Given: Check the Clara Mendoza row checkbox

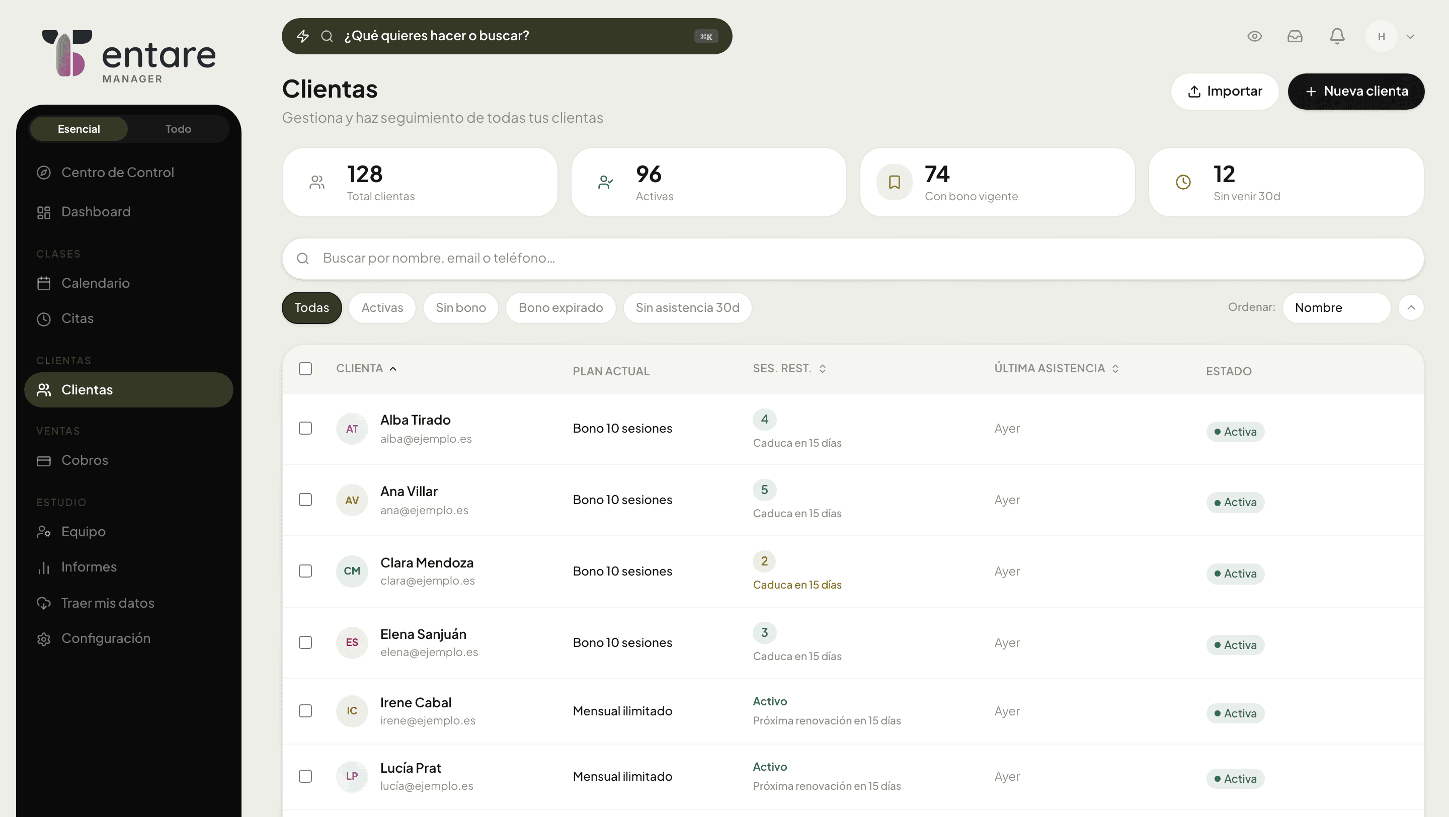Looking at the screenshot, I should tap(305, 571).
